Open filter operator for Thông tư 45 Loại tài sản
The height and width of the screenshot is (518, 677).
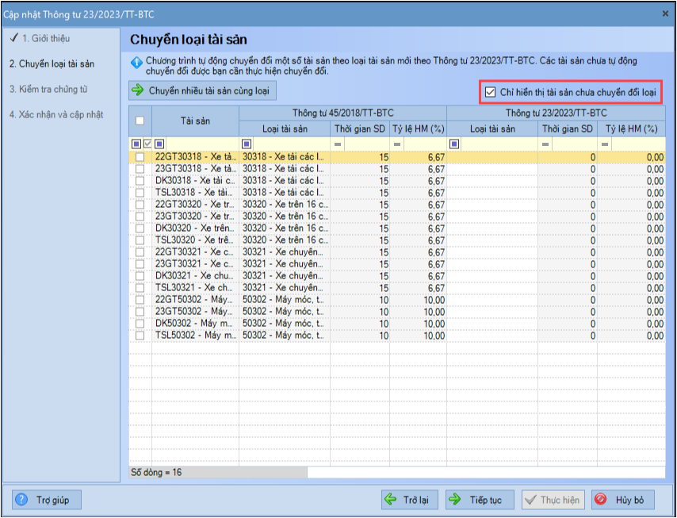point(247,144)
